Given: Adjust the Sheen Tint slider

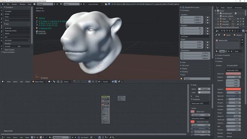Looking at the screenshot, I should coord(233,116).
